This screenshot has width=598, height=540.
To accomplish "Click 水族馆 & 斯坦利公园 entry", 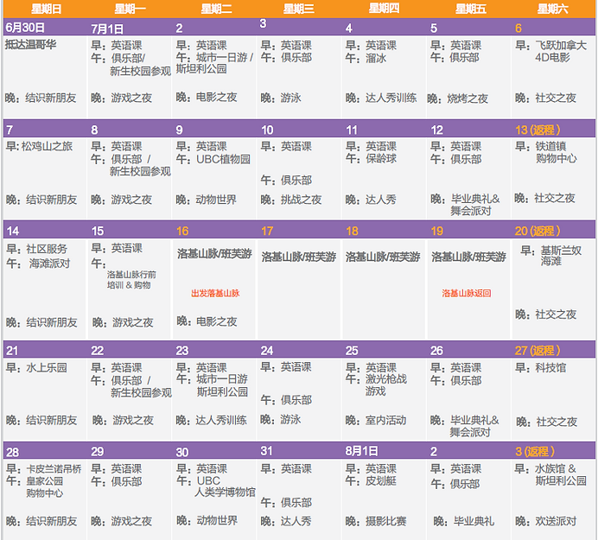I will (561, 474).
